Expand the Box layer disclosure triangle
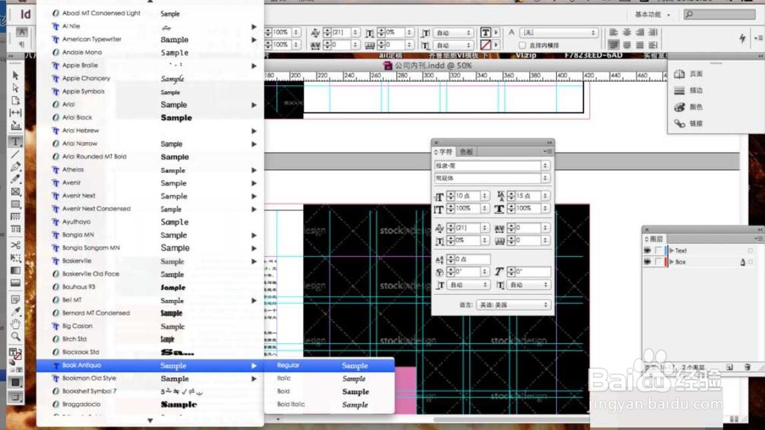 pyautogui.click(x=672, y=262)
